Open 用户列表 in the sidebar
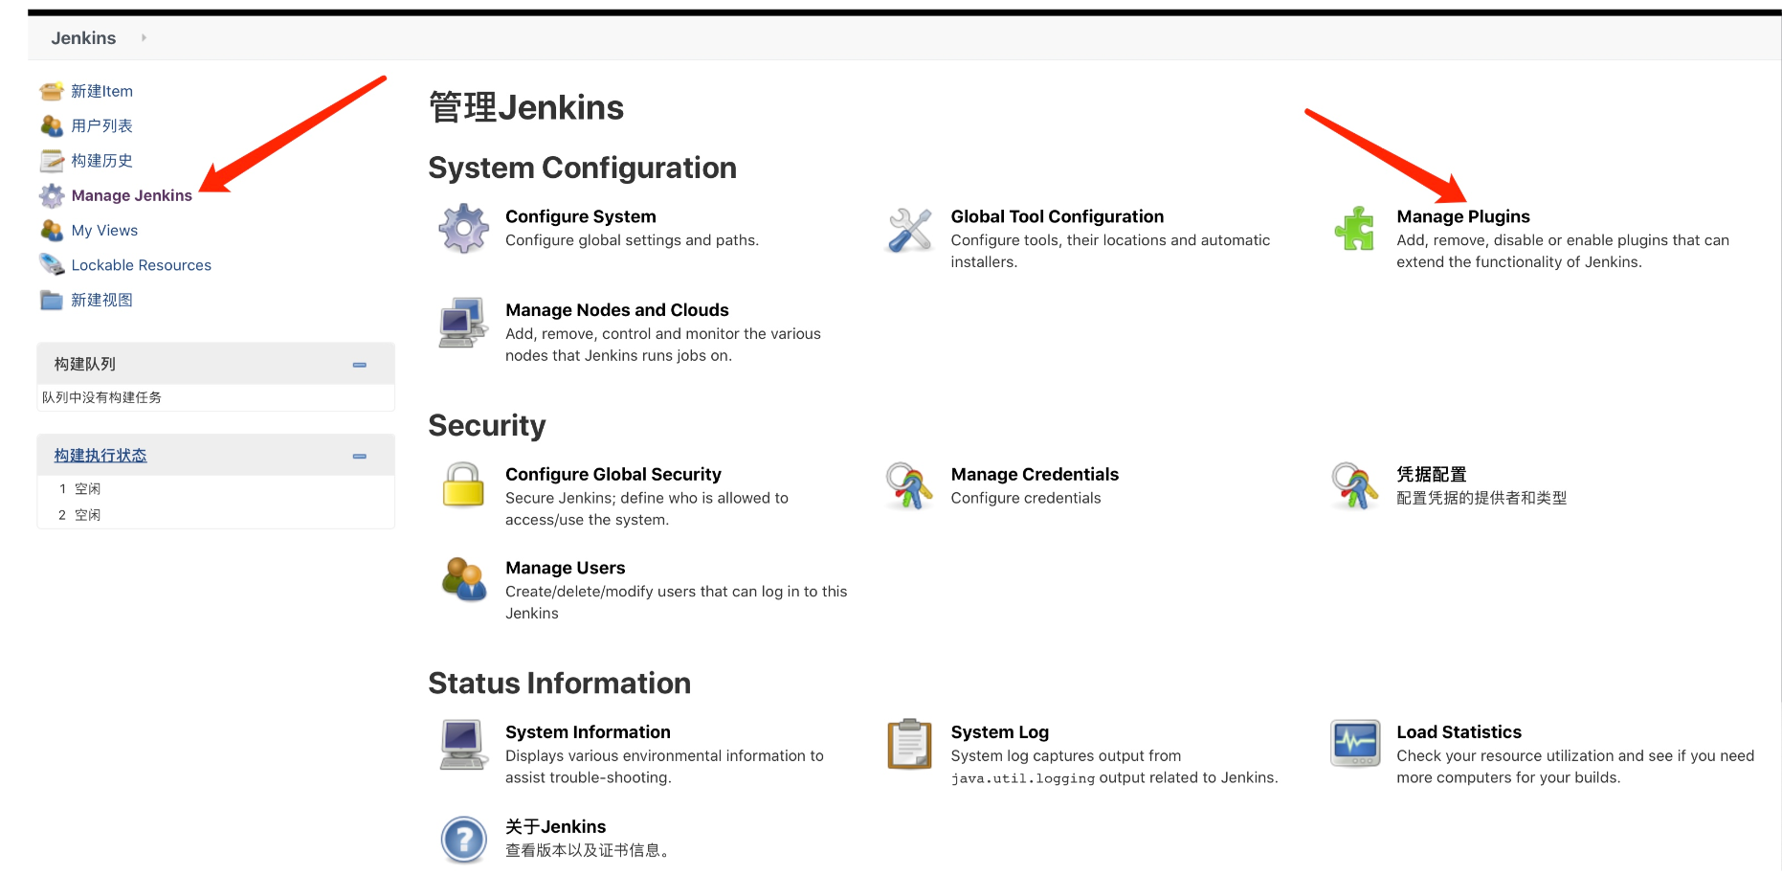 (102, 125)
